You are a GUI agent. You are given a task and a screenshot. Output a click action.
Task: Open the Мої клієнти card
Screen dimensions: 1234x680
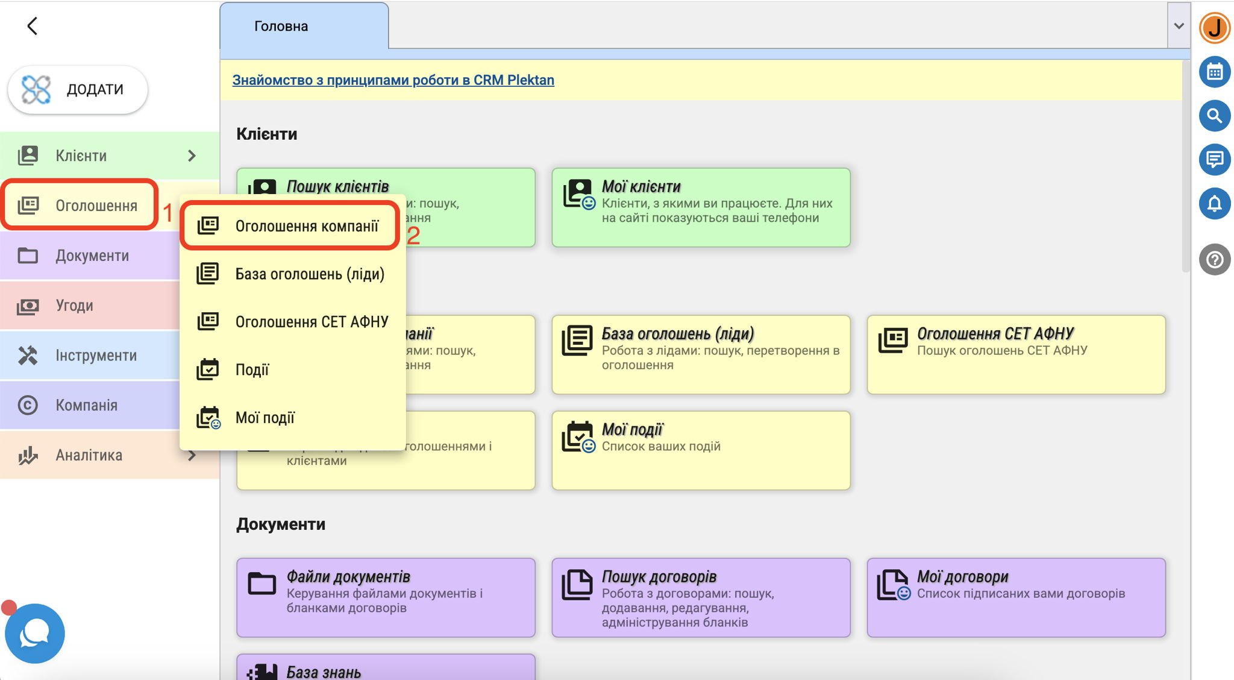(700, 207)
